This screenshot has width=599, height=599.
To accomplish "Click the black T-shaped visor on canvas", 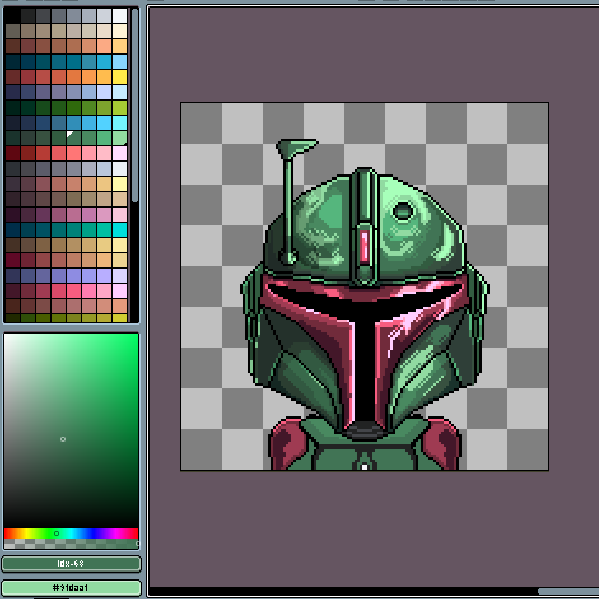I will coord(365,344).
